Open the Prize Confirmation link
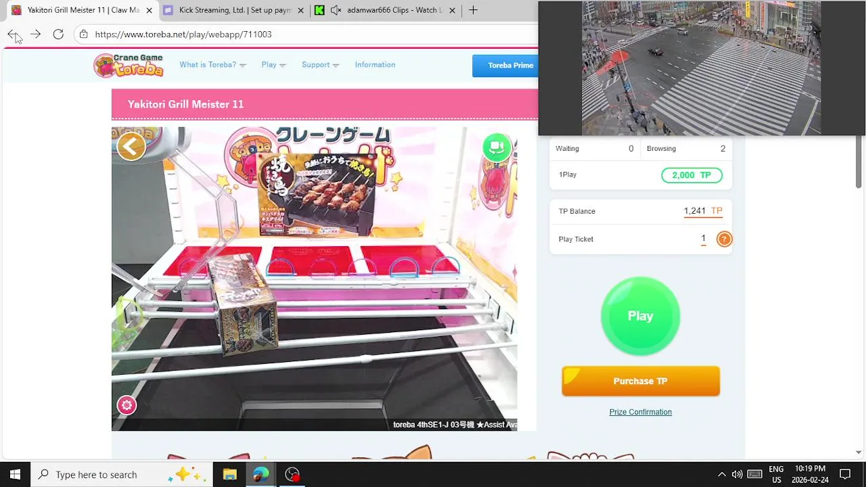 tap(640, 412)
